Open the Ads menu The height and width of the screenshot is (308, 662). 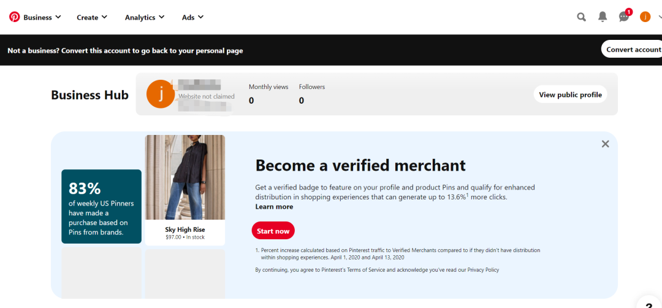click(193, 17)
